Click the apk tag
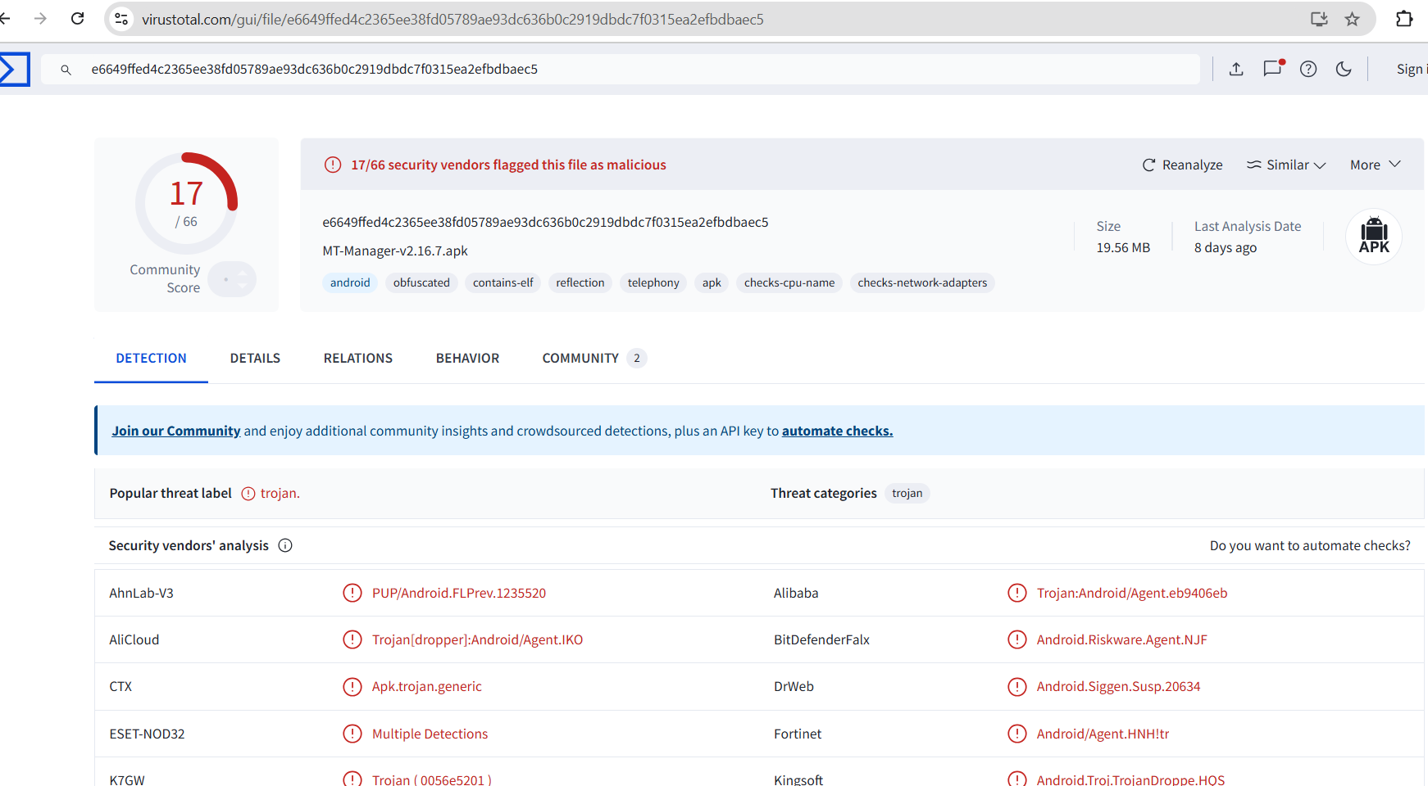 [712, 282]
